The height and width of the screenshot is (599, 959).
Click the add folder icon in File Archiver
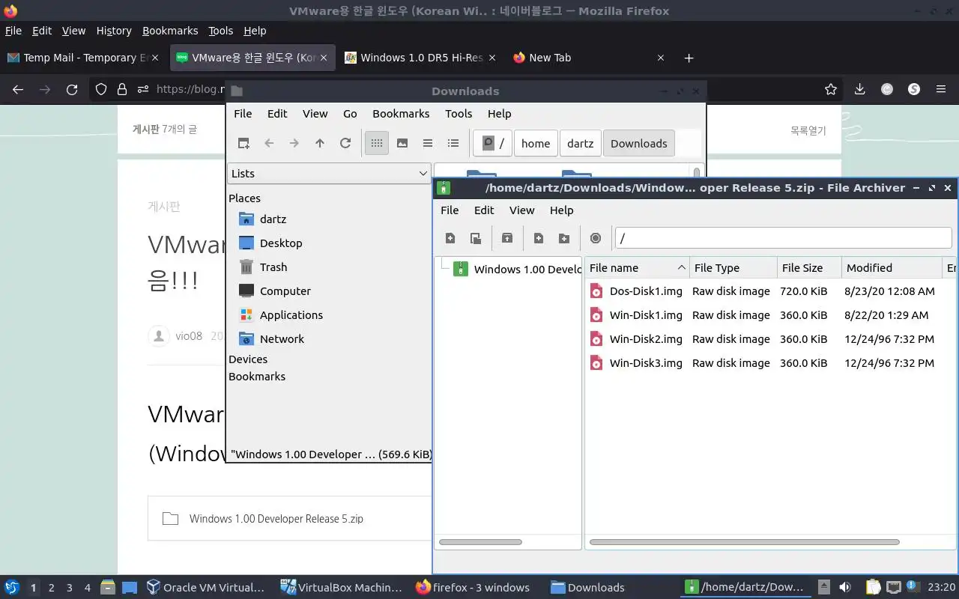coord(564,238)
